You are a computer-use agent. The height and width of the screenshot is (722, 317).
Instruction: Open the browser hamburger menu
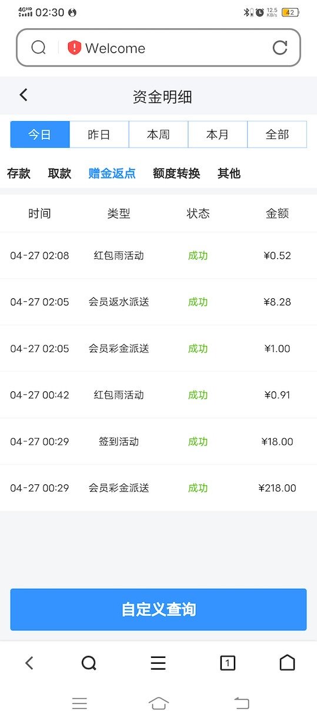pyautogui.click(x=158, y=663)
